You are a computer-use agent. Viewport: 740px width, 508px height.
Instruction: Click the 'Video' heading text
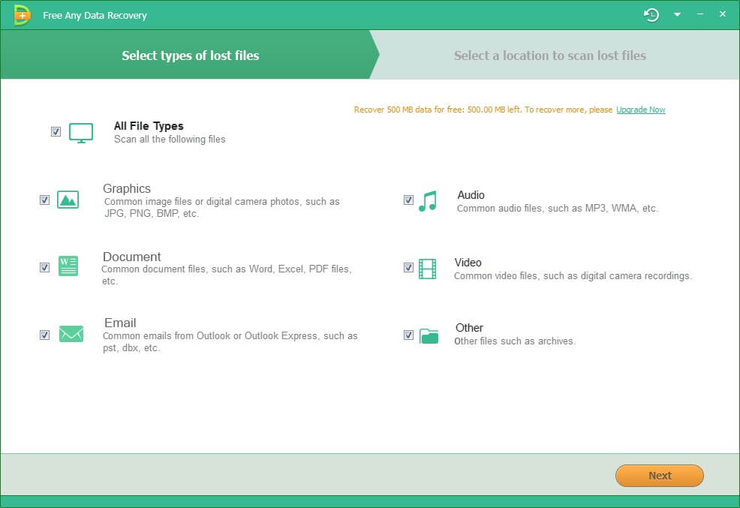468,263
